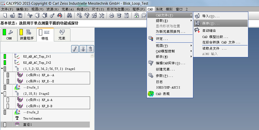Choose 保存(S)... in CAD file submenu
The width and height of the screenshot is (259, 130).
point(221,23)
